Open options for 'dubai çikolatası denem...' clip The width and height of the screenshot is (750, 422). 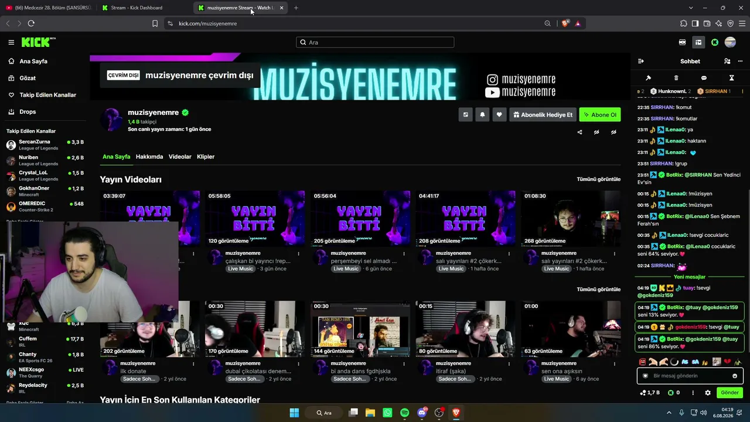point(298,364)
